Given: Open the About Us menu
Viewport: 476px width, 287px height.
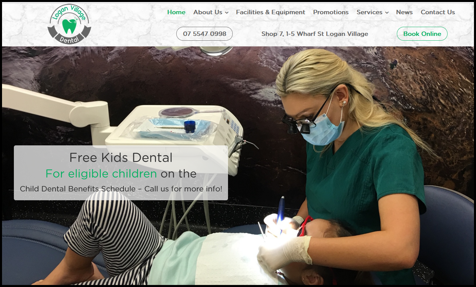Looking at the screenshot, I should click(x=208, y=12).
